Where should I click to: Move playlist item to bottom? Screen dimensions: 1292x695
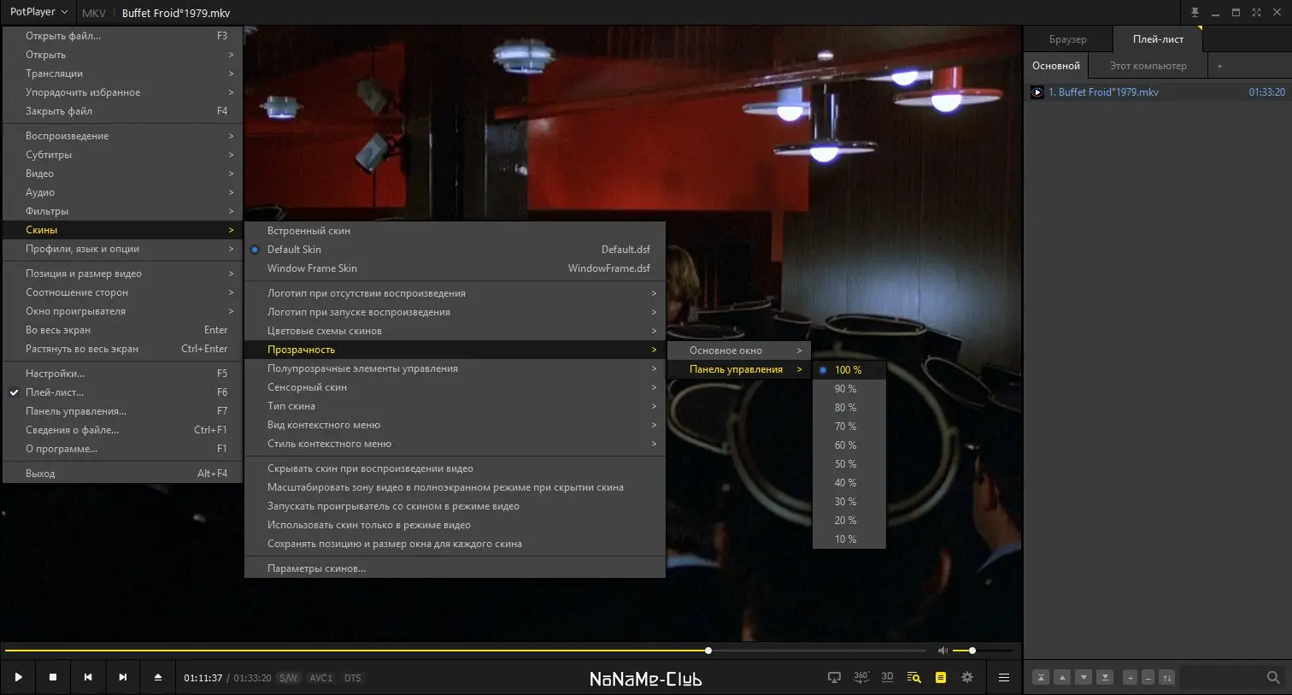tap(1105, 677)
